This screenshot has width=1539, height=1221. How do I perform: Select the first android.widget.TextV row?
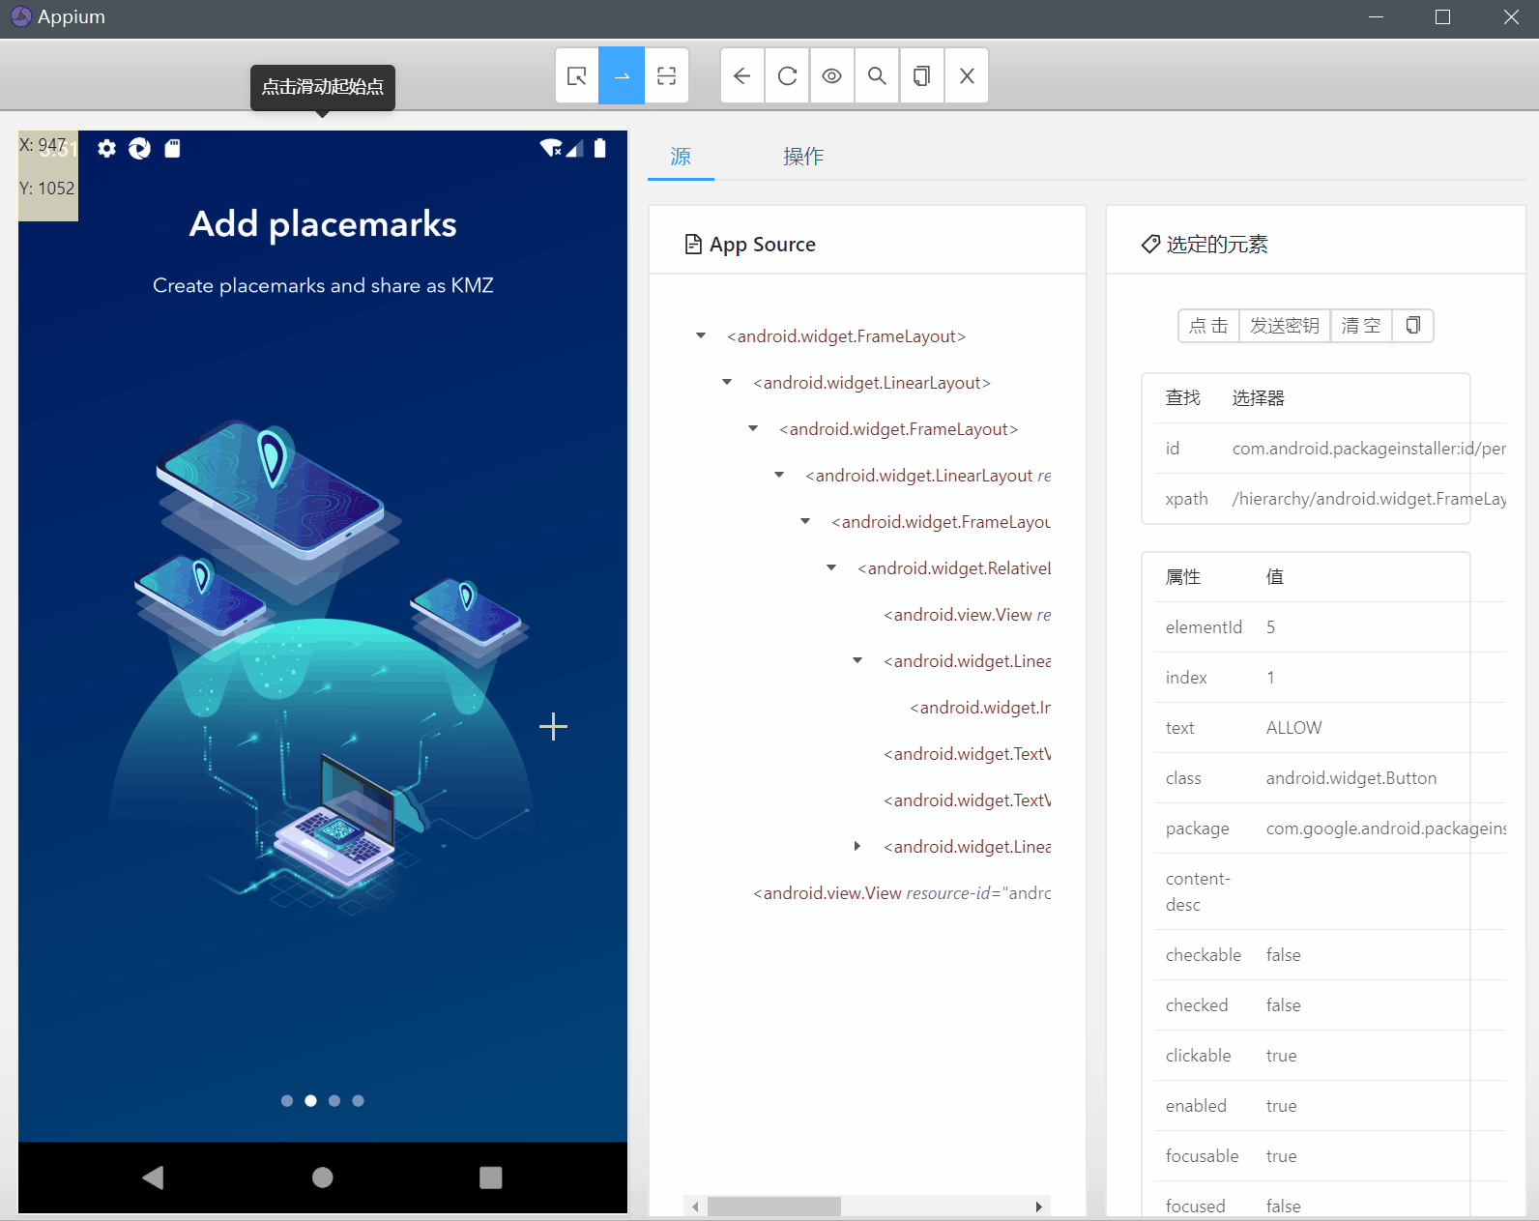tap(967, 754)
